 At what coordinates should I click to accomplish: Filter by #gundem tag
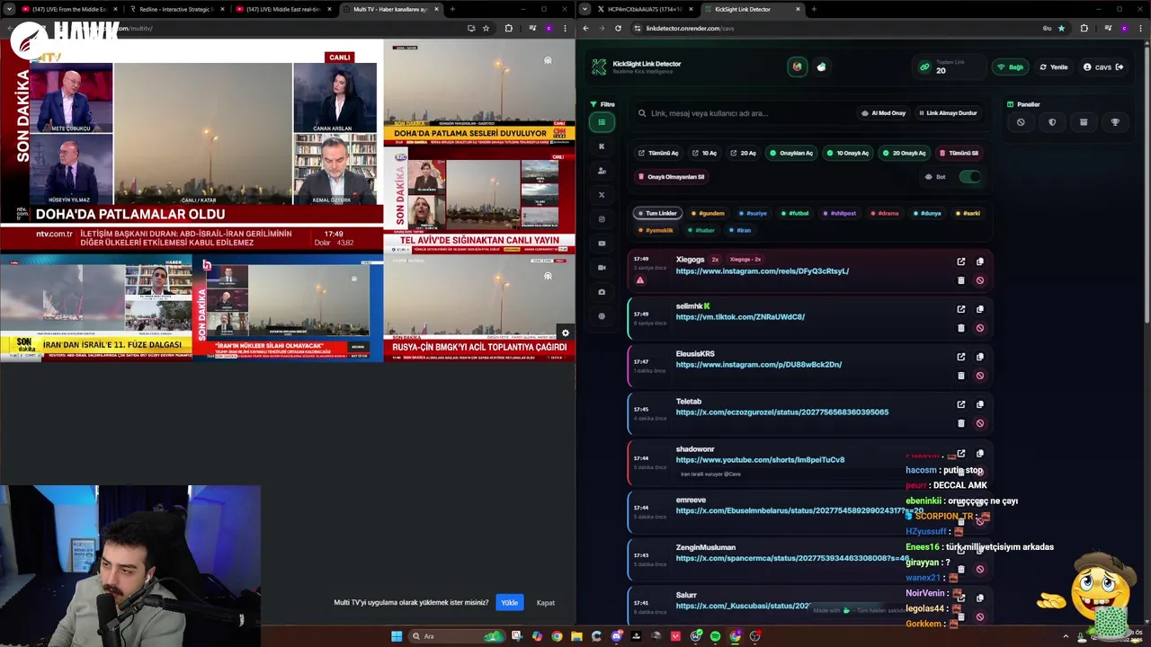pos(708,213)
